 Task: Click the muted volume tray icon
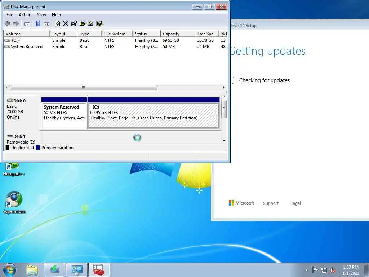333,270
